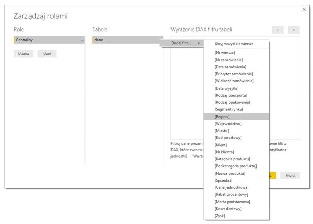Choose the [Zysk] column entry
This screenshot has width=313, height=224.
click(220, 215)
